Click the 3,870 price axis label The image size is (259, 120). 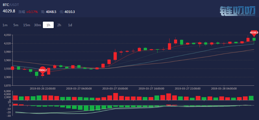[7, 86]
